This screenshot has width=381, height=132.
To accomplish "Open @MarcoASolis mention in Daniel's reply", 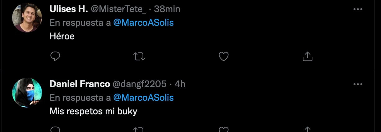I will pyautogui.click(x=144, y=98).
